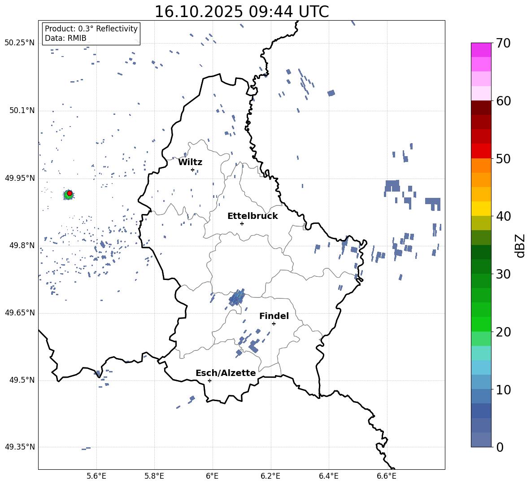
Task: Click the Ettelbruck city label
Action: (252, 216)
